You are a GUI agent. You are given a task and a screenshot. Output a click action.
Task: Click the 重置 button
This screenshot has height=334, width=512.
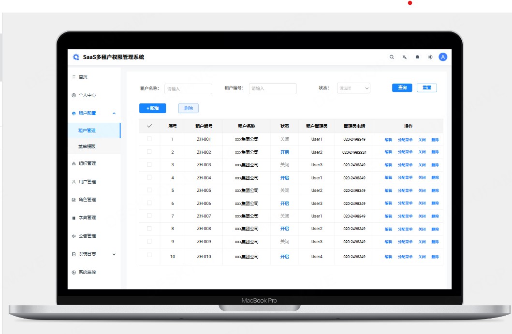[x=427, y=87]
